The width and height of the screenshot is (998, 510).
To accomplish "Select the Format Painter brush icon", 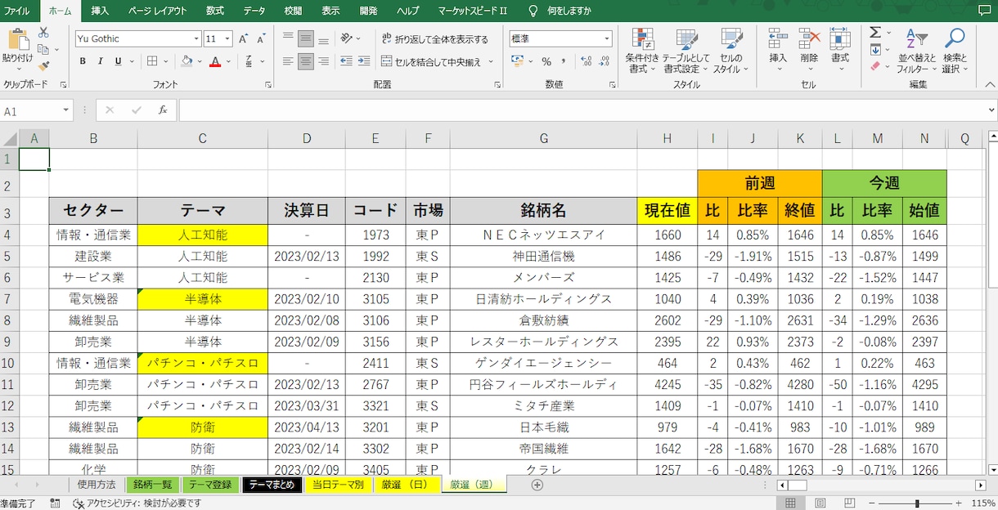I will coord(43,66).
